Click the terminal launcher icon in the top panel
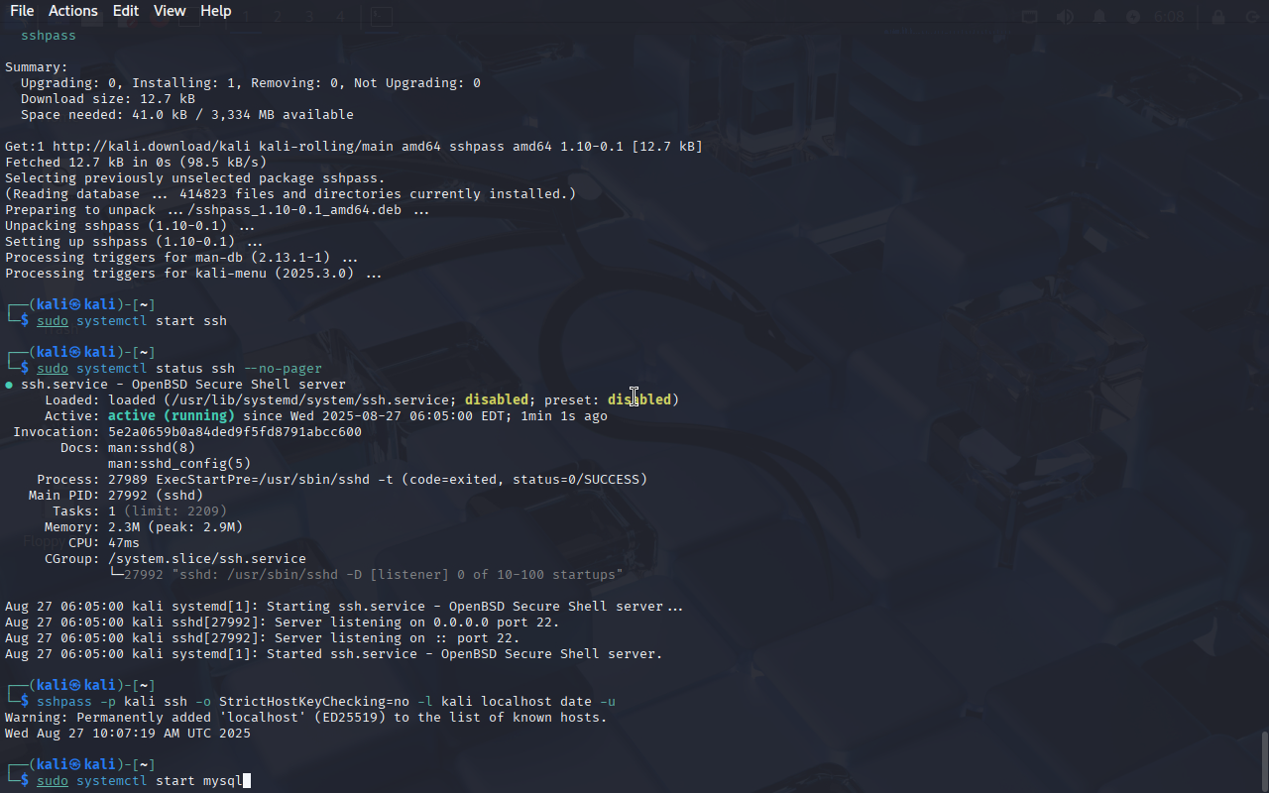The width and height of the screenshot is (1269, 793). tap(382, 16)
